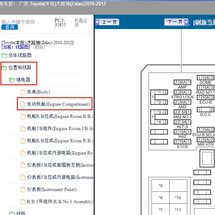Click document icon beside 仪表板J/B总成内部电路
The image size is (215, 215).
pos(23,177)
